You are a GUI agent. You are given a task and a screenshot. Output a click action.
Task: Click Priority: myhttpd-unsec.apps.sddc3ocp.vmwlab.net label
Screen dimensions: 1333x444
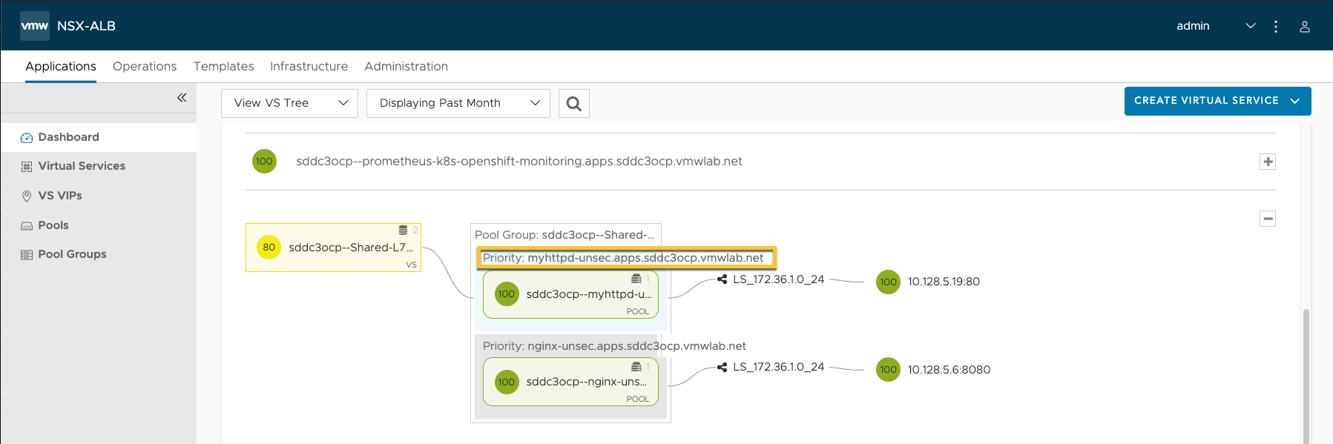click(623, 258)
